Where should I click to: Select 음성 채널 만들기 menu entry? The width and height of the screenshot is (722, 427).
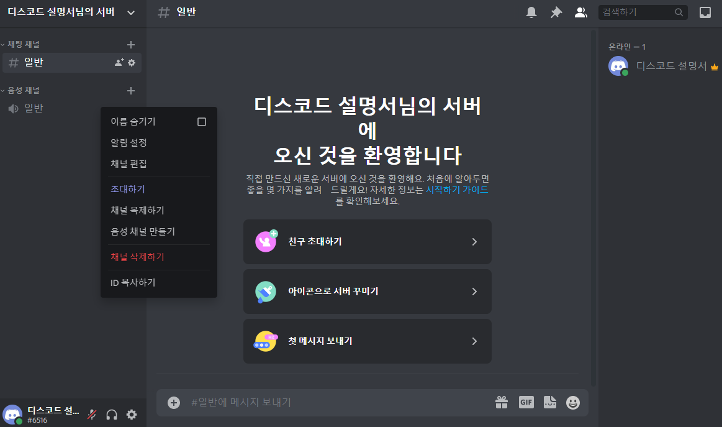[x=159, y=231]
